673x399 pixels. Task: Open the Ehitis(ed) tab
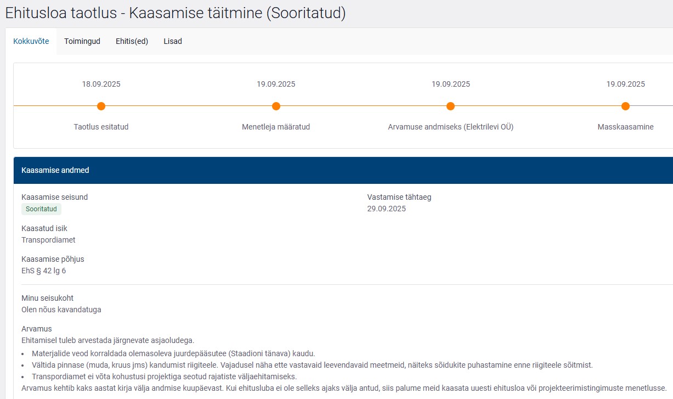132,41
